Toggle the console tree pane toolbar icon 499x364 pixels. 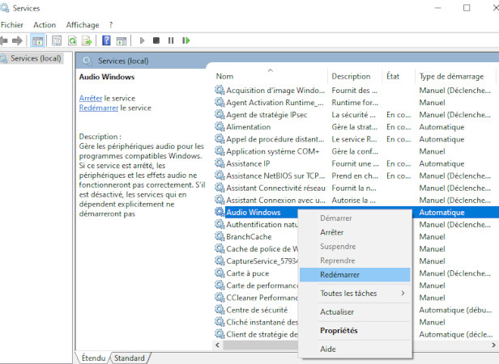(x=37, y=40)
